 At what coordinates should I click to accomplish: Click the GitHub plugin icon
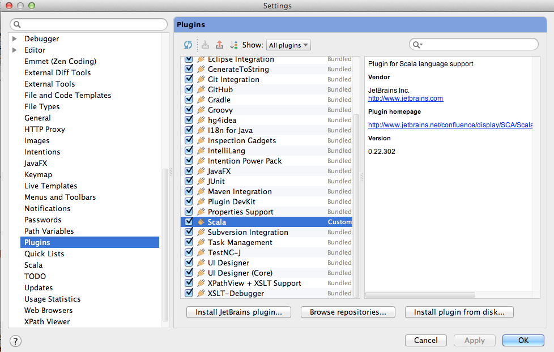201,89
